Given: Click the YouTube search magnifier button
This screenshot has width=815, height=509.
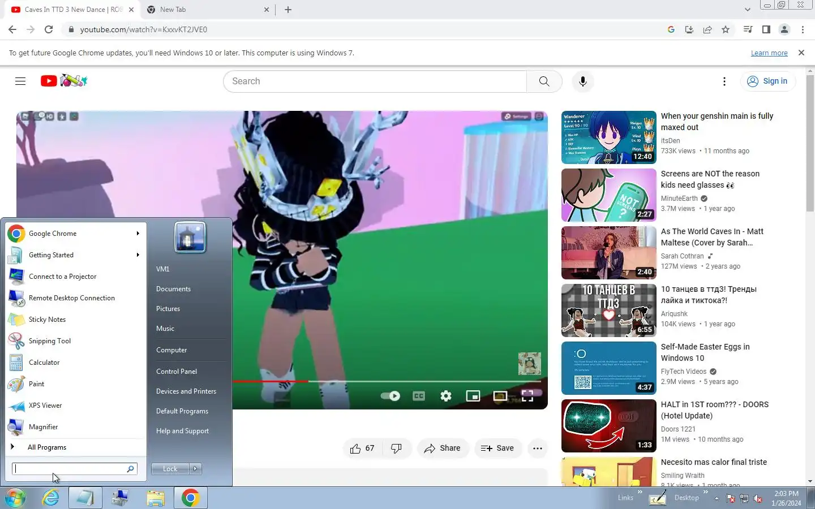Looking at the screenshot, I should point(544,81).
